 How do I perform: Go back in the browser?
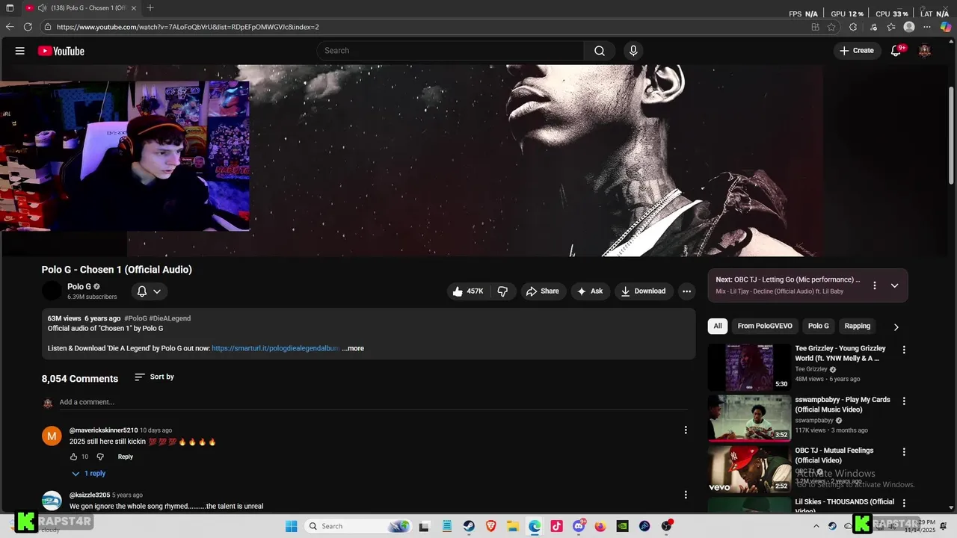click(10, 27)
